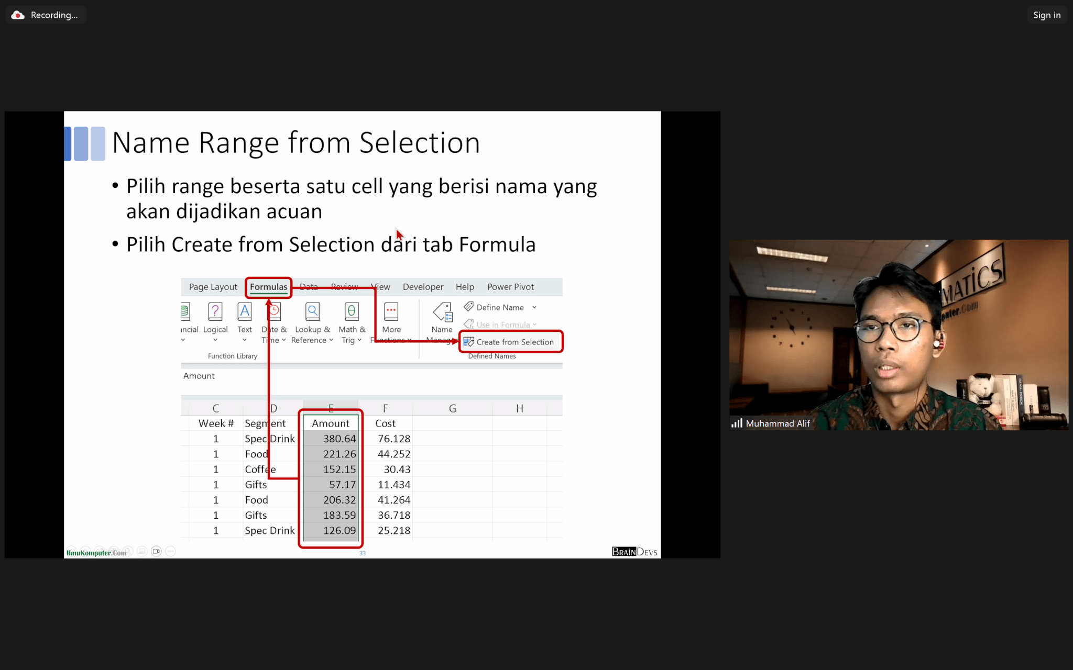This screenshot has width=1073, height=670.
Task: Click the Text functions icon
Action: pyautogui.click(x=244, y=311)
